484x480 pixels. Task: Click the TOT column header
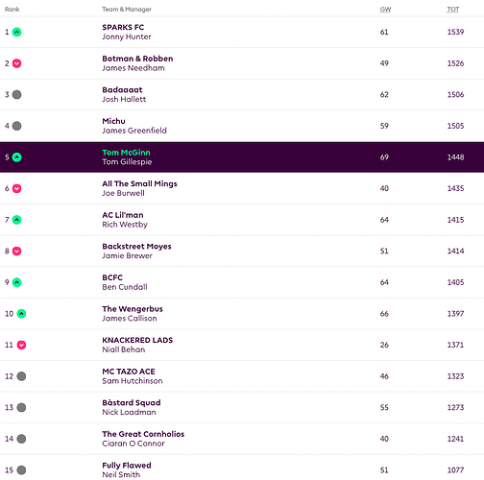click(x=453, y=10)
